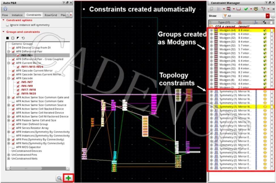
Task: Enable Ignore instance self-symmetry checkbox
Action: click(7, 25)
